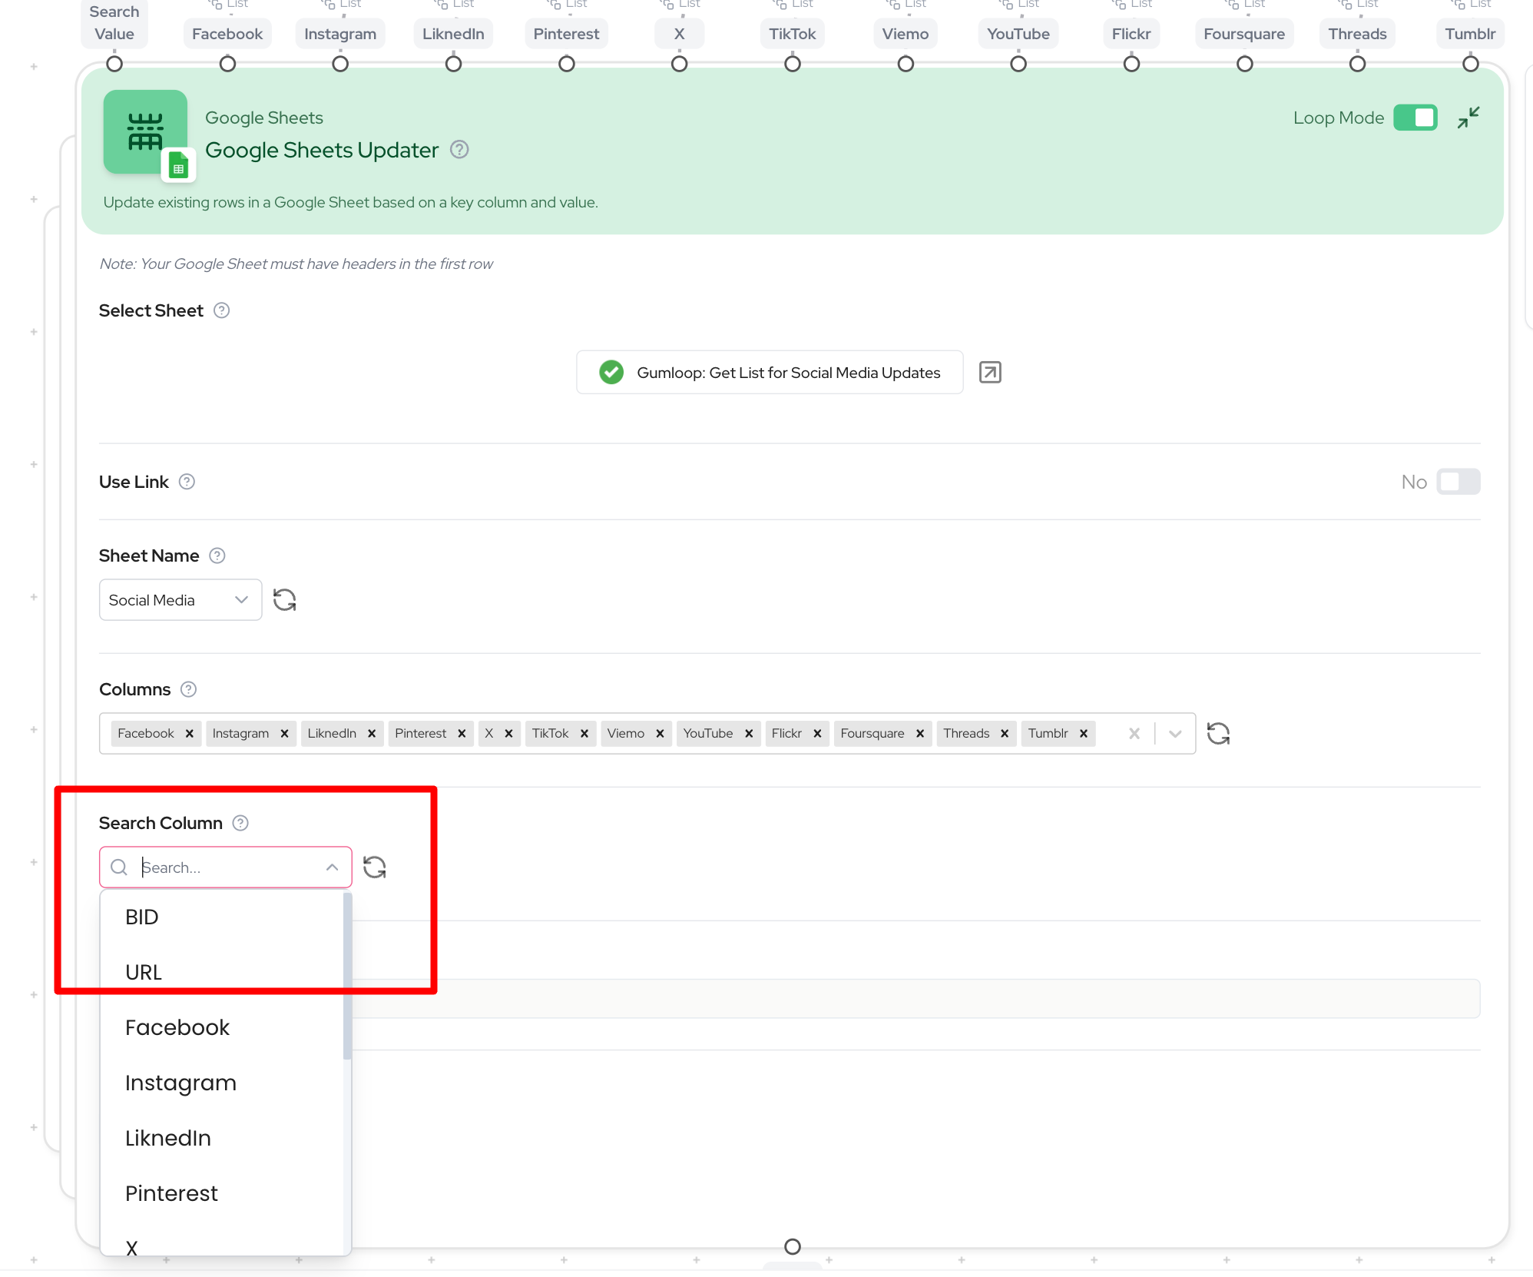1533x1277 pixels.
Task: Click the Facebook input connector port
Action: 227,64
